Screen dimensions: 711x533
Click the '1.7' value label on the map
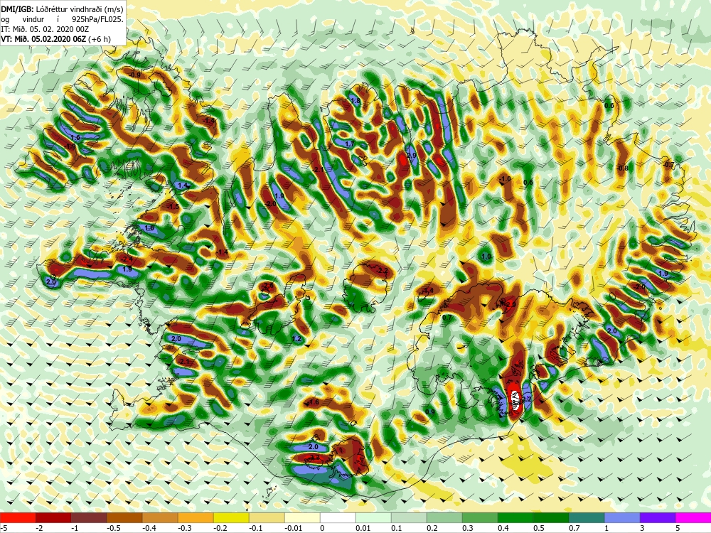(x=349, y=144)
